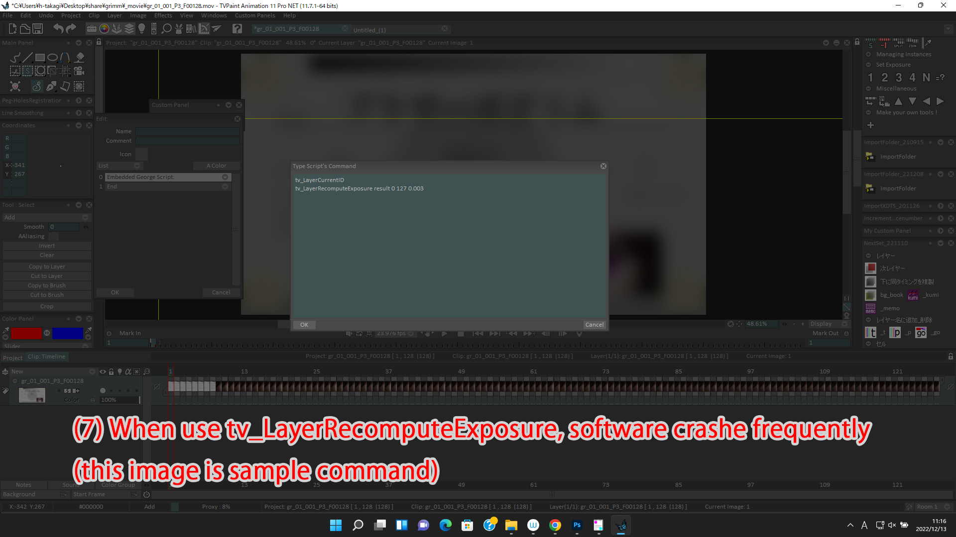
Task: Click the Undo arrow icon
Action: (58, 29)
